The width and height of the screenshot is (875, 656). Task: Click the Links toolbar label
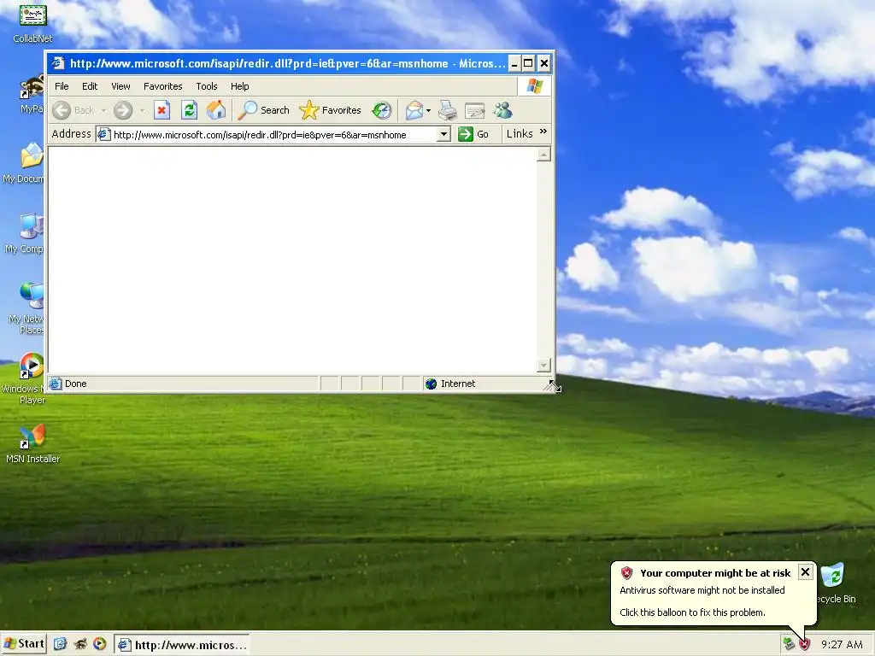pos(520,134)
